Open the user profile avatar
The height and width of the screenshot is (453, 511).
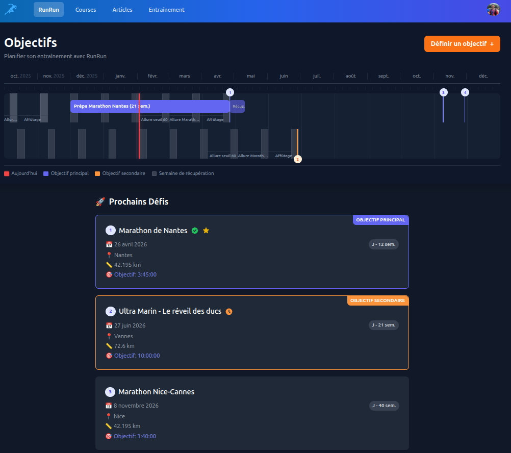(493, 10)
